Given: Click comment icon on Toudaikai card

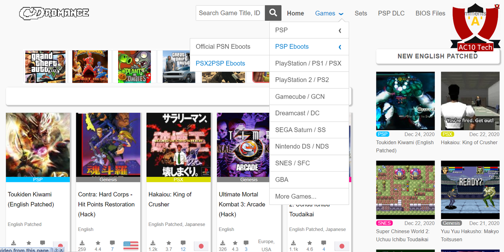Looking at the screenshot, I should click(x=324, y=243).
